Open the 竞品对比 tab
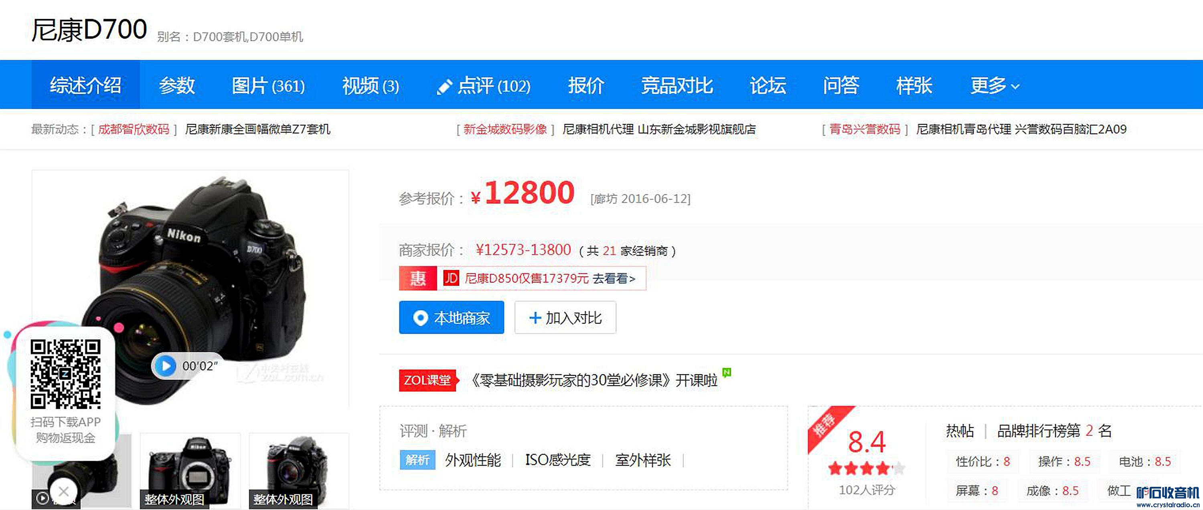This screenshot has height=510, width=1203. click(677, 86)
